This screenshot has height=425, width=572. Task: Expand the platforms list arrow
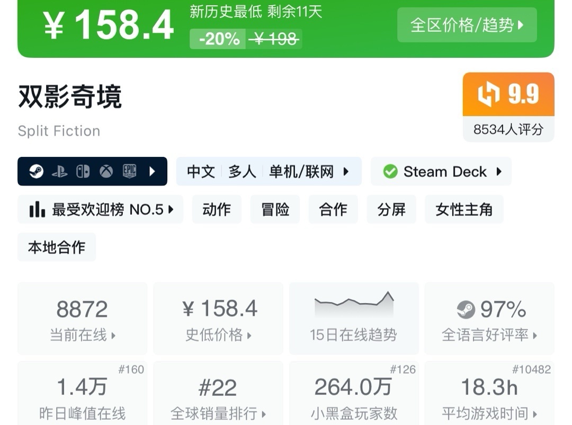[x=153, y=171]
